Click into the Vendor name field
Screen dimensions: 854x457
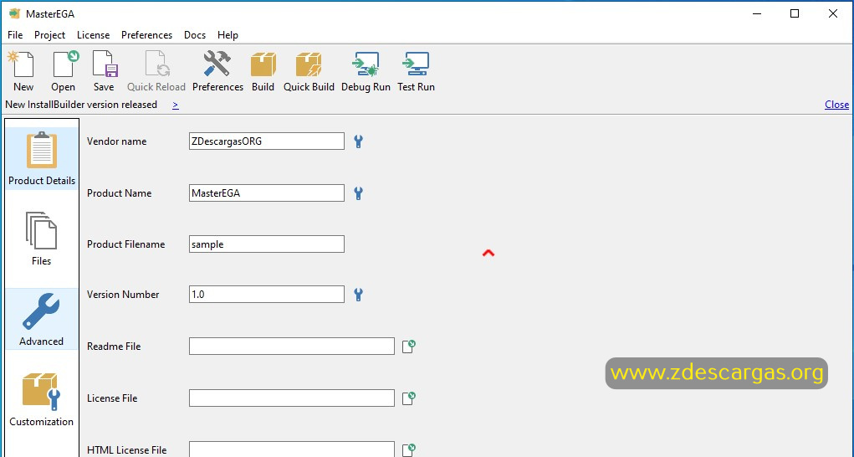click(266, 141)
